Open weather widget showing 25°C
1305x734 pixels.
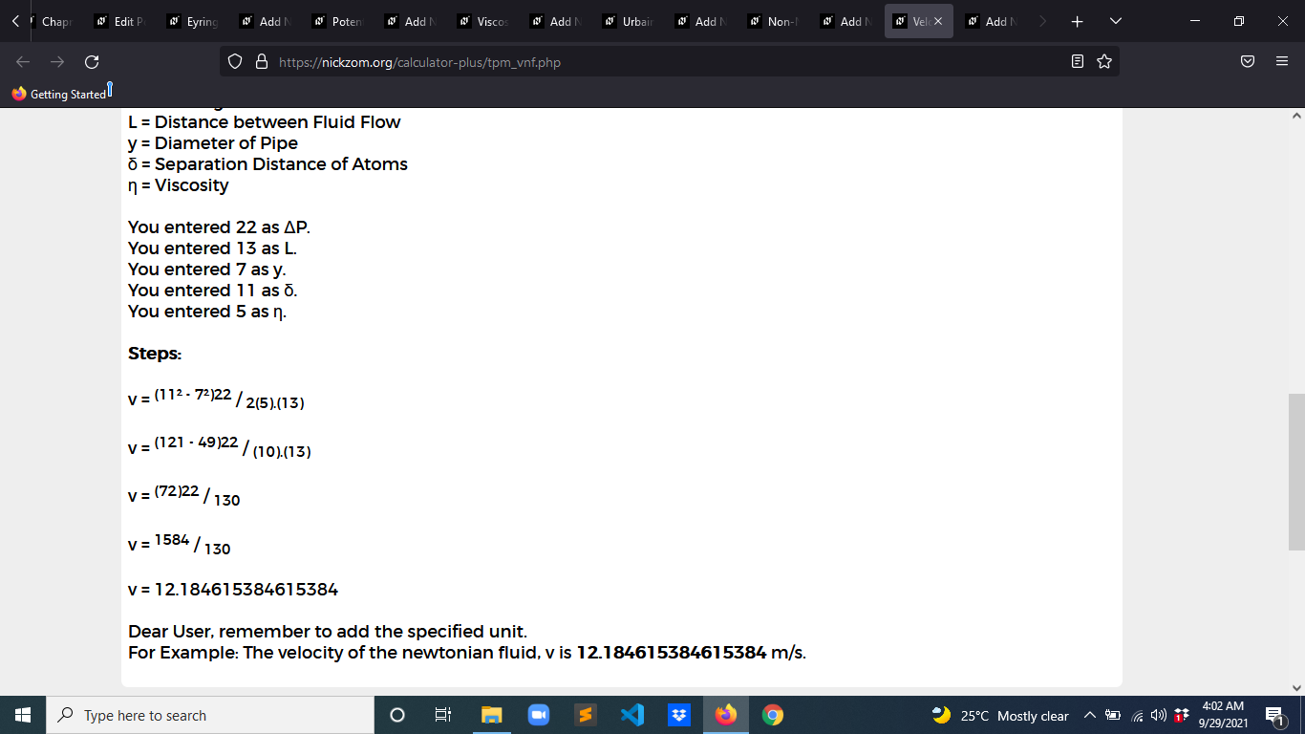(x=1000, y=716)
